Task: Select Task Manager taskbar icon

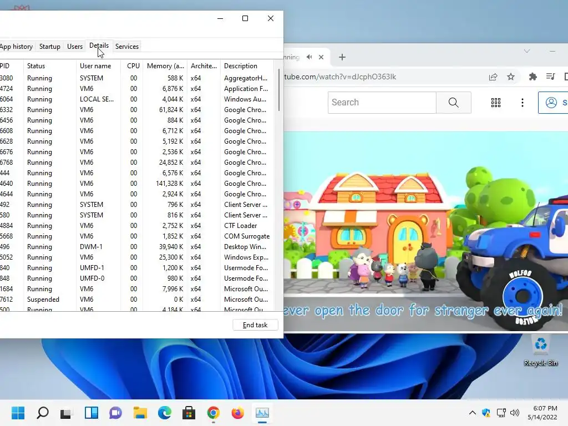Action: pos(262,413)
